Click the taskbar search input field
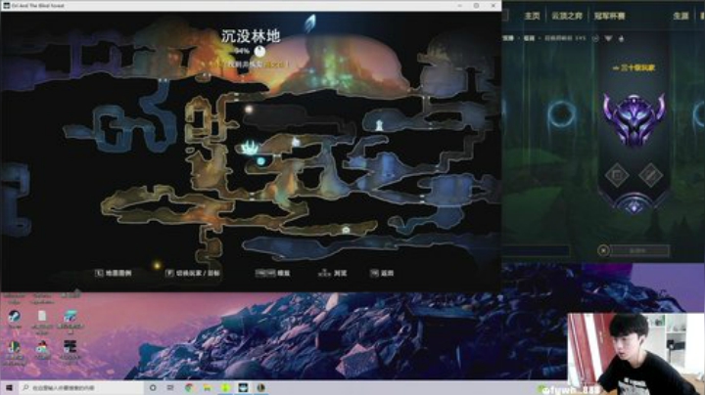Screen dimensions: 705x395 pos(81,387)
